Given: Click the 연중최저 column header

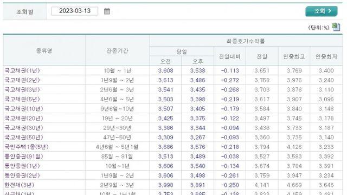Looking at the screenshot, I should click(x=326, y=56).
